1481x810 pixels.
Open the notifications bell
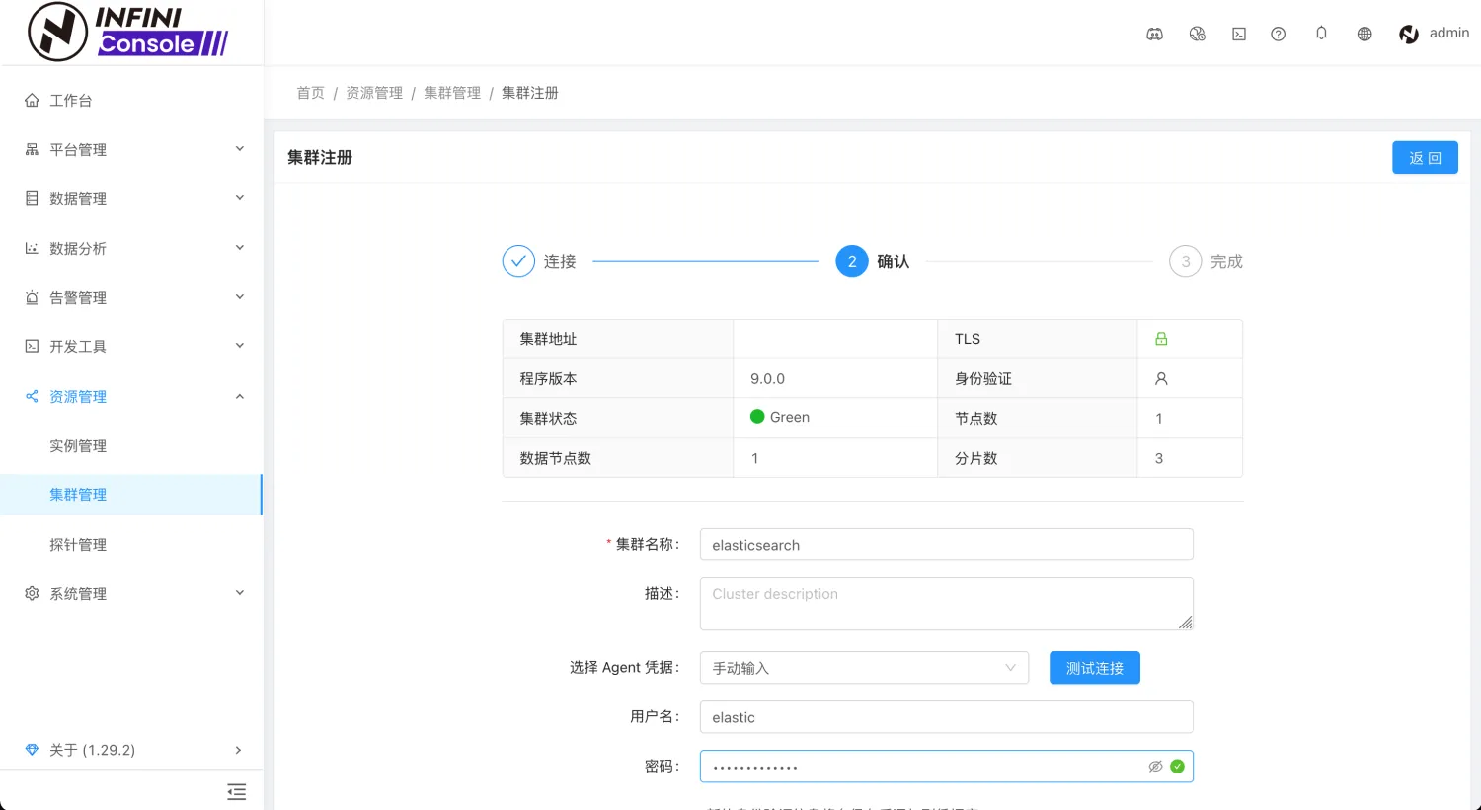(1321, 33)
